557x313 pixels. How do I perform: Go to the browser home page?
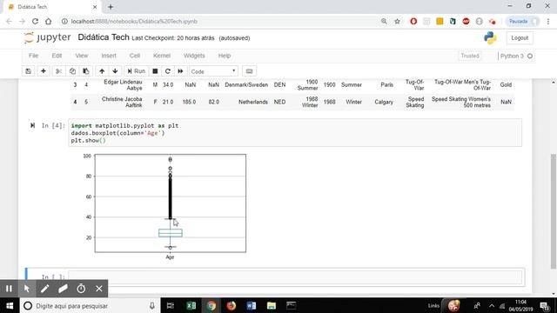49,21
